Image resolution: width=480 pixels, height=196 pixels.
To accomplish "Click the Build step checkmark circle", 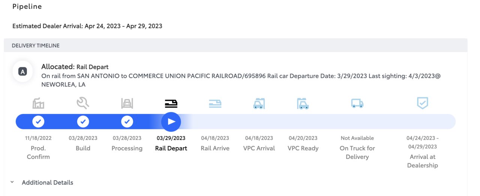I will click(83, 121).
